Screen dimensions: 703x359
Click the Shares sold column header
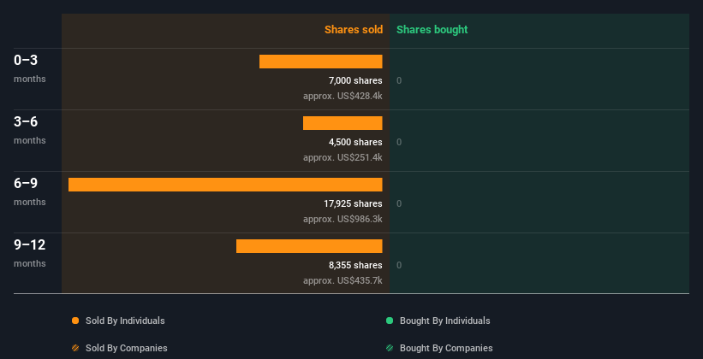coord(354,30)
